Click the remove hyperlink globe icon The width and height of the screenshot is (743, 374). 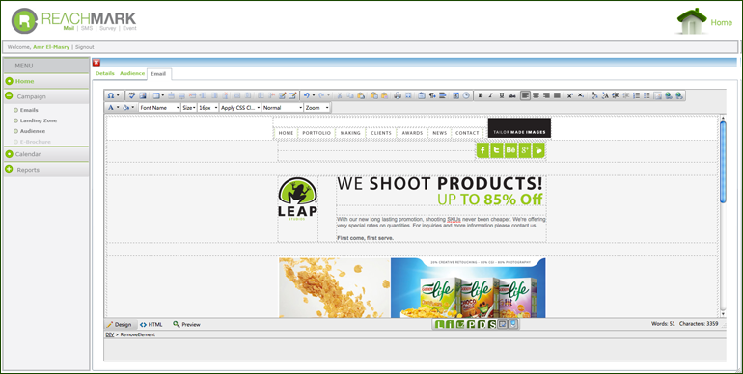679,95
